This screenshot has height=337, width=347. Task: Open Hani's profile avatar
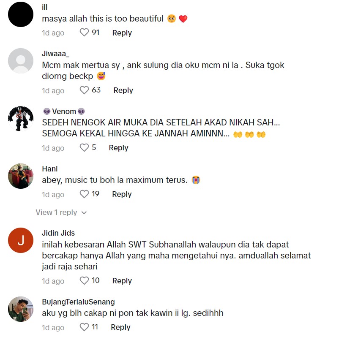pos(21,176)
